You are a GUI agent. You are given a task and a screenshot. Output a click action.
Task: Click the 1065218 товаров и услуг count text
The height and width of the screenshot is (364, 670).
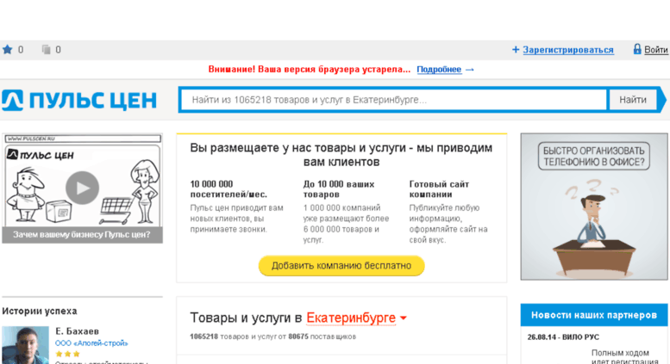click(x=272, y=336)
